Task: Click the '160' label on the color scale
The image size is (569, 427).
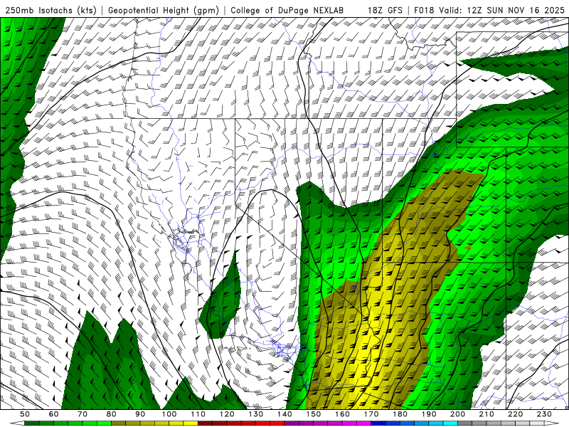Action: click(x=342, y=414)
